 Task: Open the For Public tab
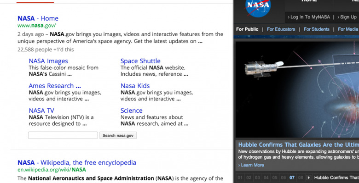point(247,29)
